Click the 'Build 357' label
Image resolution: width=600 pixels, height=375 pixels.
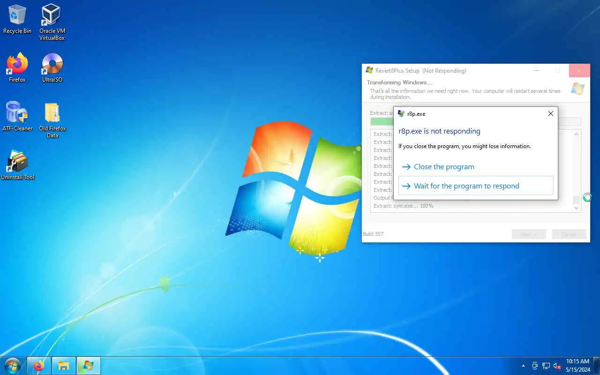373,234
